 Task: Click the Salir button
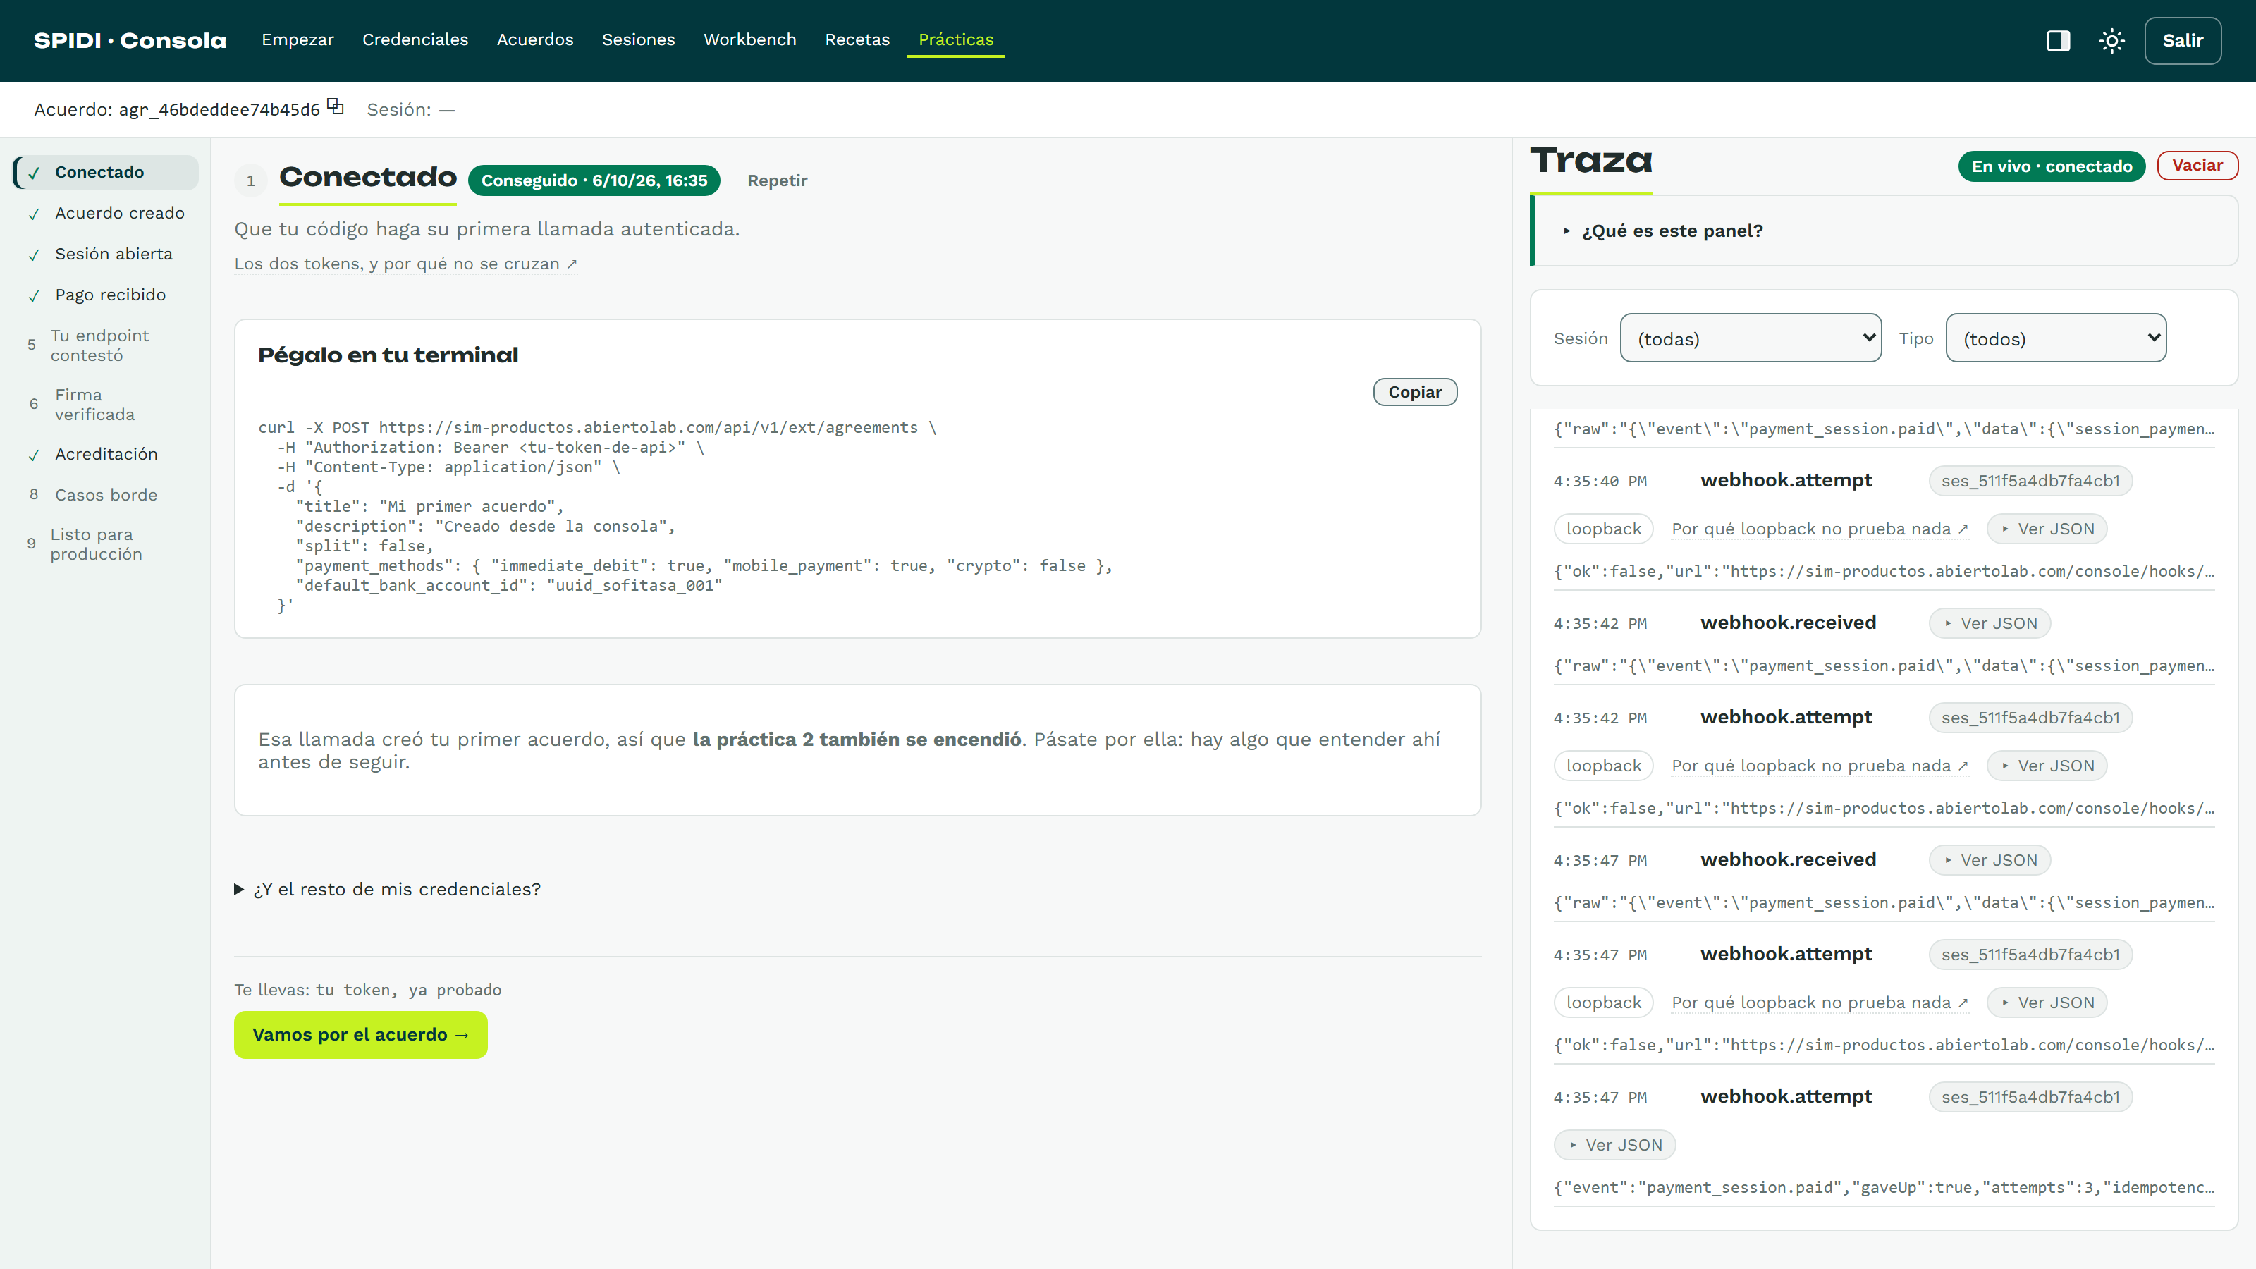tap(2183, 40)
